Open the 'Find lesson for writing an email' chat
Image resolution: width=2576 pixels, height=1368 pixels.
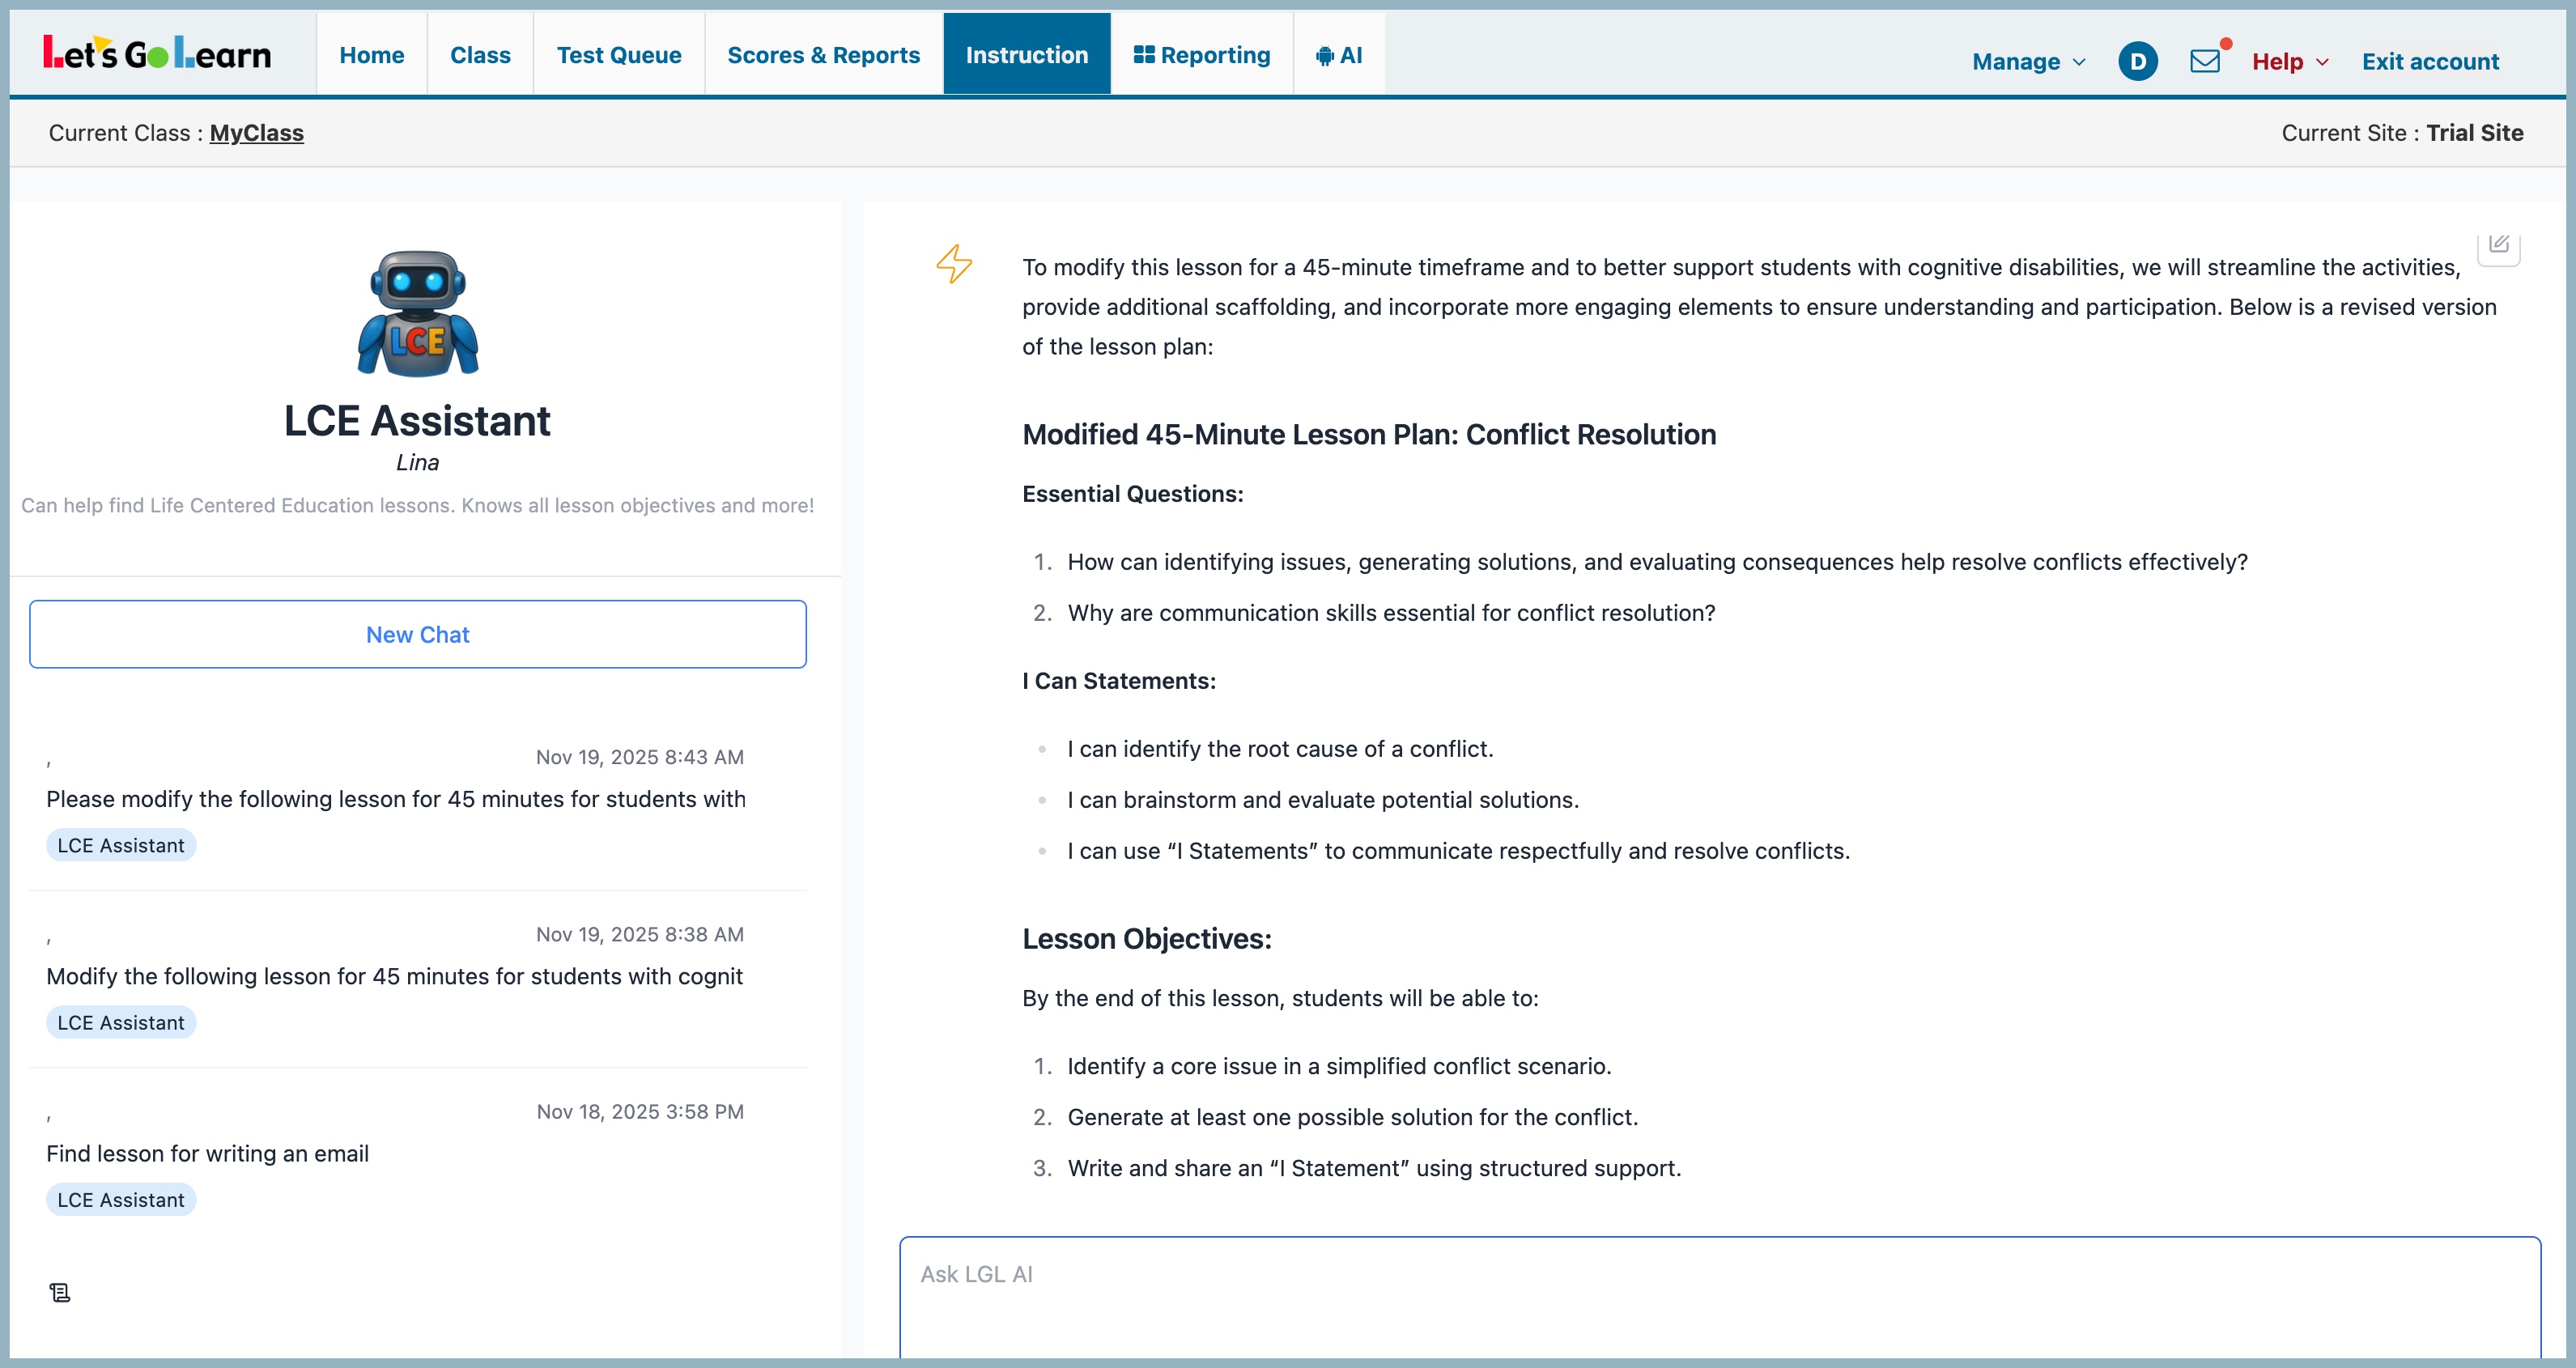pyautogui.click(x=207, y=1153)
